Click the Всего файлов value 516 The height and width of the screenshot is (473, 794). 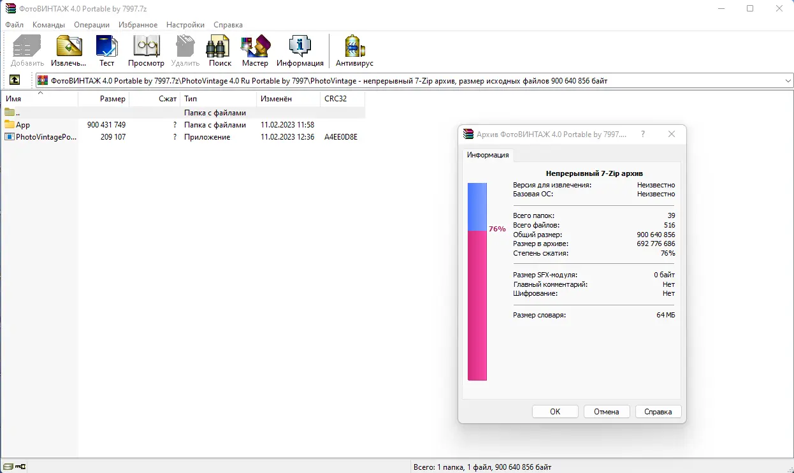(669, 226)
